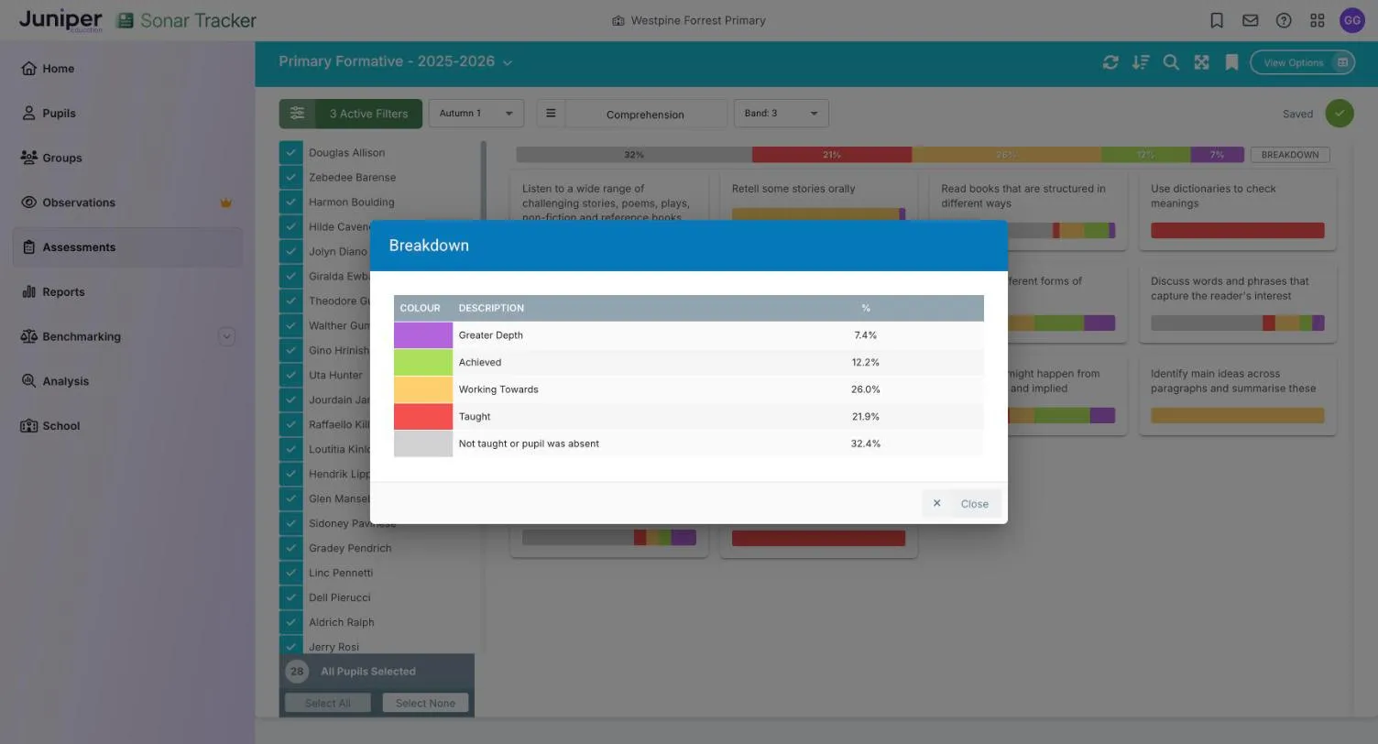Click the red Taught colour swatch

(x=423, y=416)
